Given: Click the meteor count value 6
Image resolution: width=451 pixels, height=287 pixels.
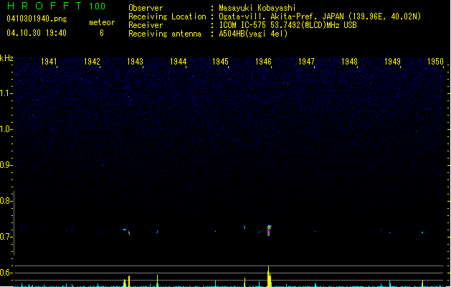Looking at the screenshot, I should pos(102,33).
